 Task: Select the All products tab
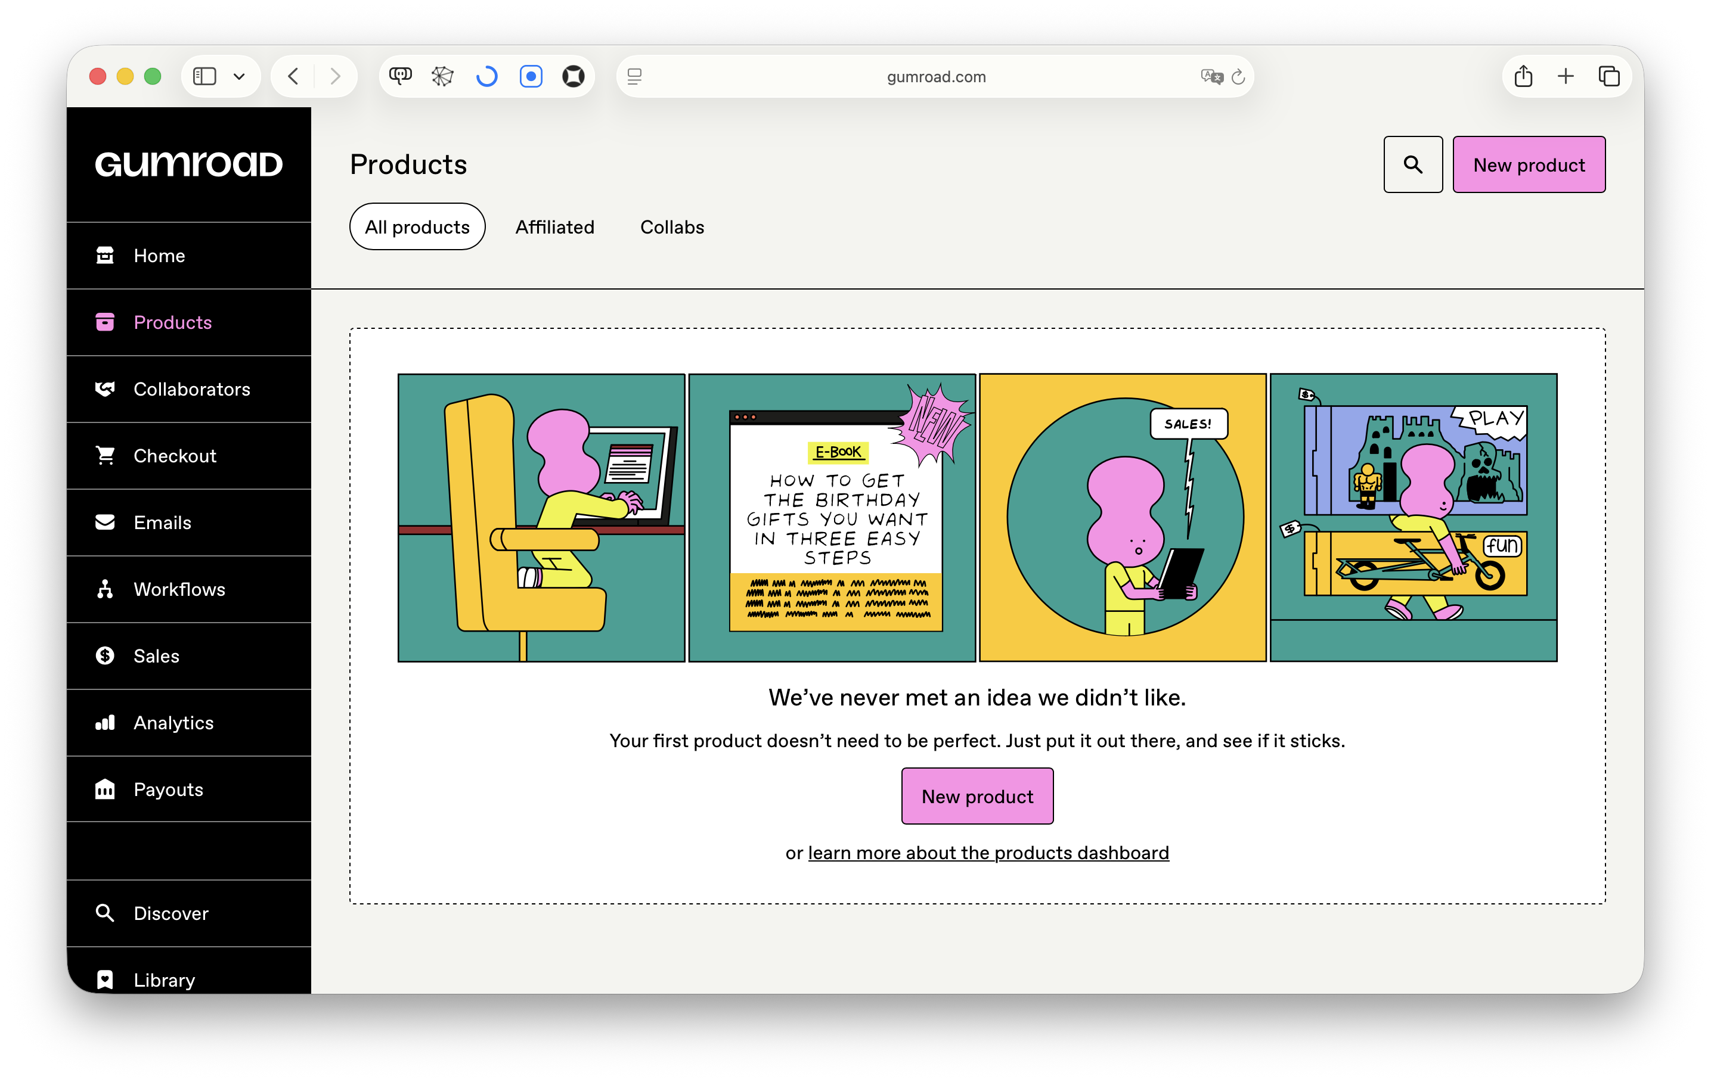tap(417, 227)
